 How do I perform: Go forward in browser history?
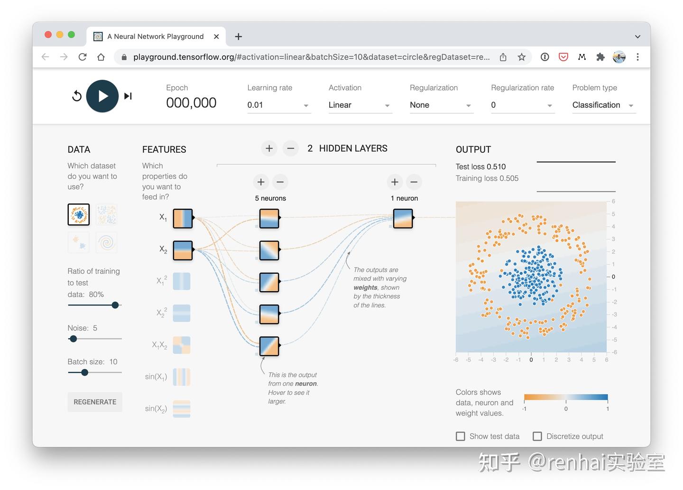(x=64, y=57)
